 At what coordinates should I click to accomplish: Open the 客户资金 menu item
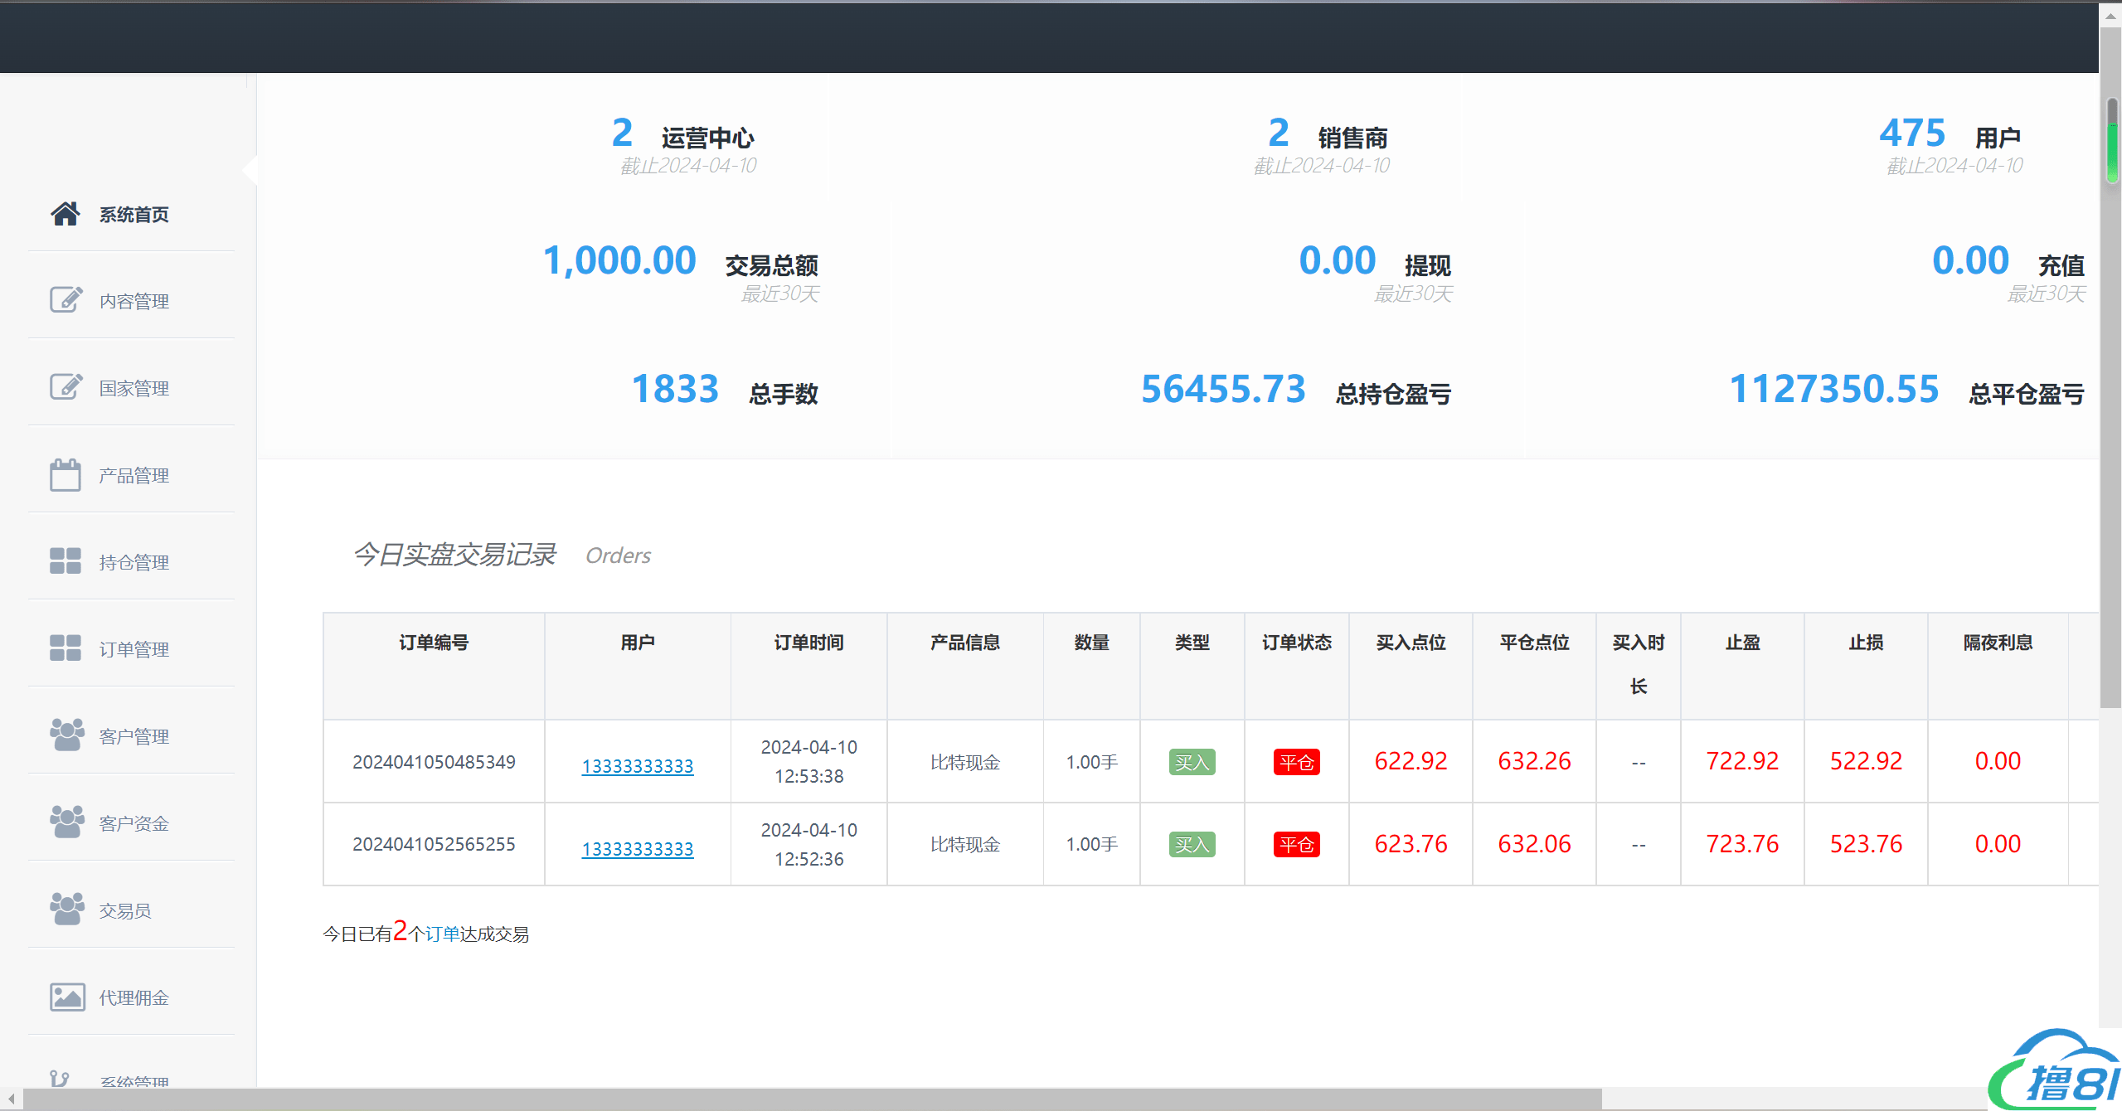click(134, 823)
